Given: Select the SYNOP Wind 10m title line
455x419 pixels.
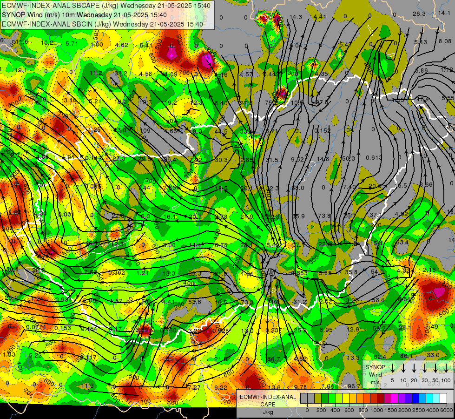Looking at the screenshot, I should [x=84, y=15].
